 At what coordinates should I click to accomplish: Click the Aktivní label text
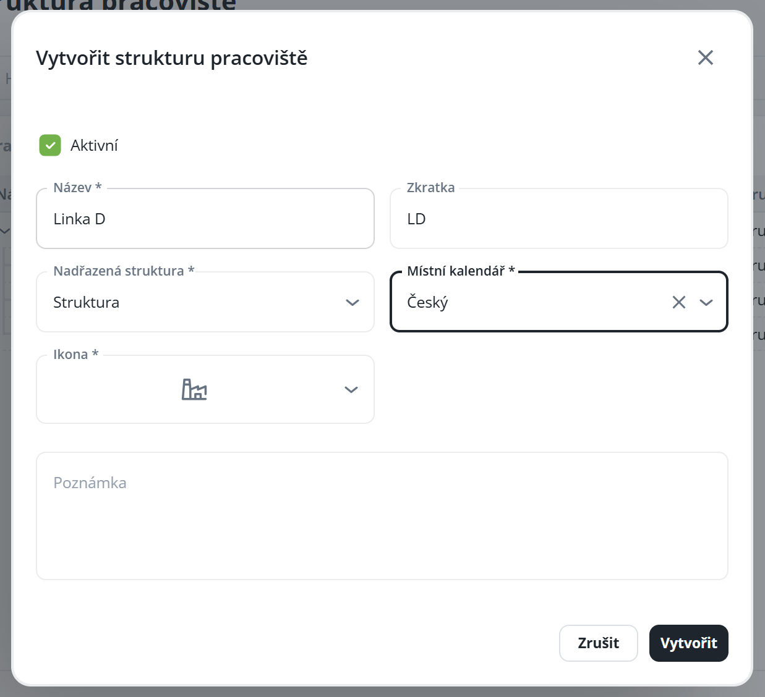pyautogui.click(x=94, y=145)
